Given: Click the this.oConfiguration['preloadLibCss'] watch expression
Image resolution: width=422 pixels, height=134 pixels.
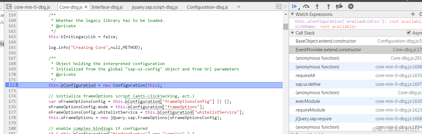Looking at the screenshot, I should coord(358,21).
